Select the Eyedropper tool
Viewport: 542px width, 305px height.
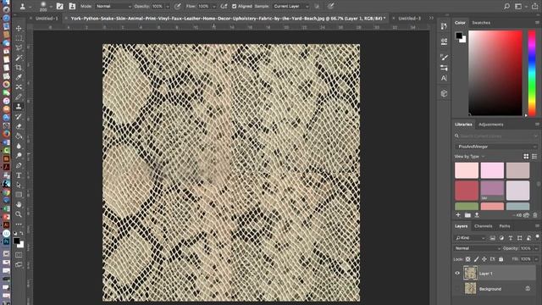coord(19,77)
